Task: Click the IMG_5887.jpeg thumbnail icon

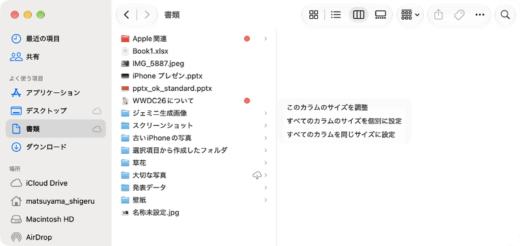Action: [x=125, y=64]
